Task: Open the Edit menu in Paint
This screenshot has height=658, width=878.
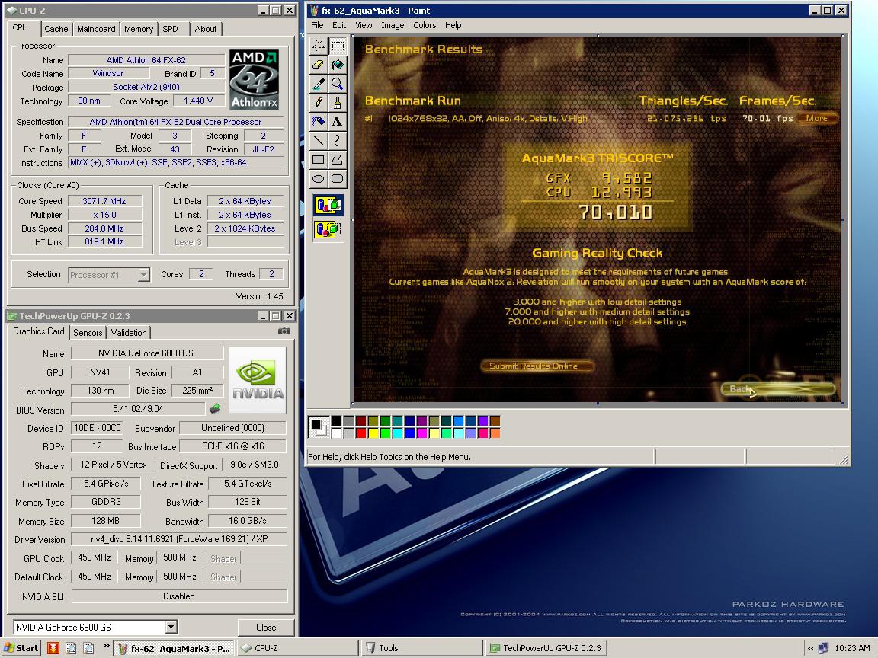Action: pos(338,25)
